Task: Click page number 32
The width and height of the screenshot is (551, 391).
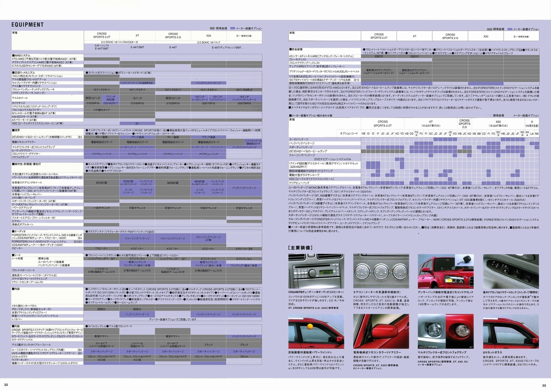Action: click(x=6, y=385)
